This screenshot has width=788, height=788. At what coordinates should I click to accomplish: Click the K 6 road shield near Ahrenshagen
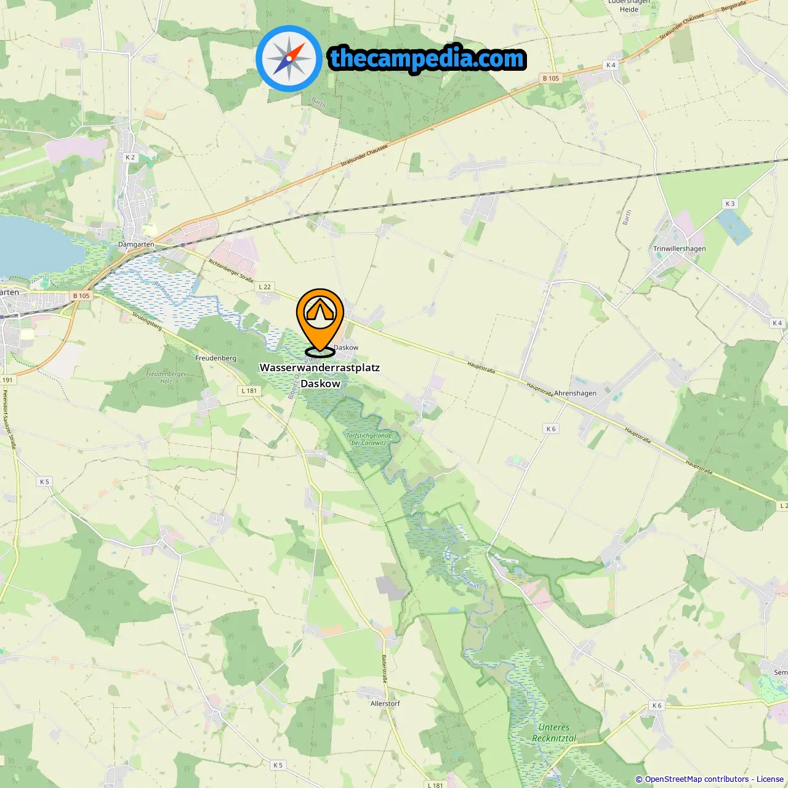[x=551, y=428]
